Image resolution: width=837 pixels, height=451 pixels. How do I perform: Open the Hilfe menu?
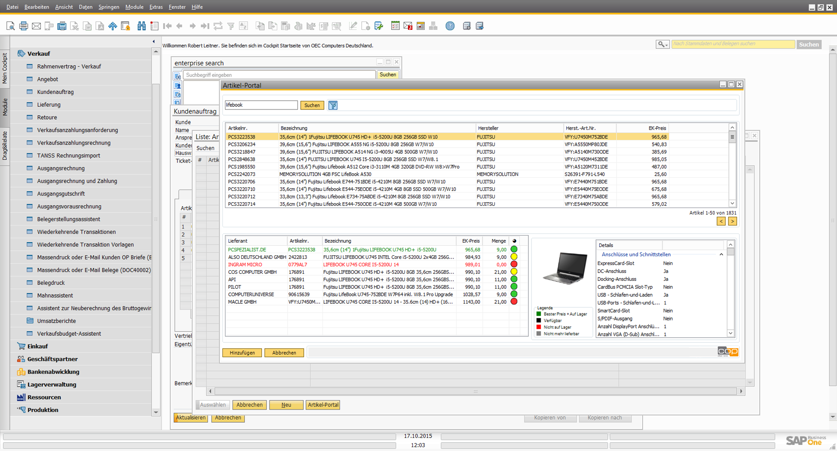pos(197,7)
